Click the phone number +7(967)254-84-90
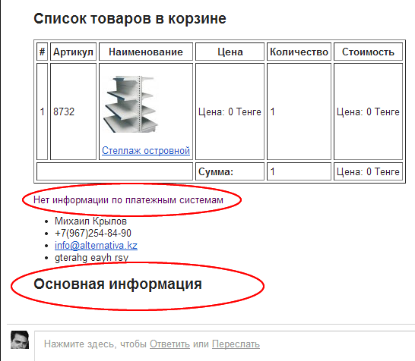The width and height of the screenshot is (415, 361). (93, 233)
